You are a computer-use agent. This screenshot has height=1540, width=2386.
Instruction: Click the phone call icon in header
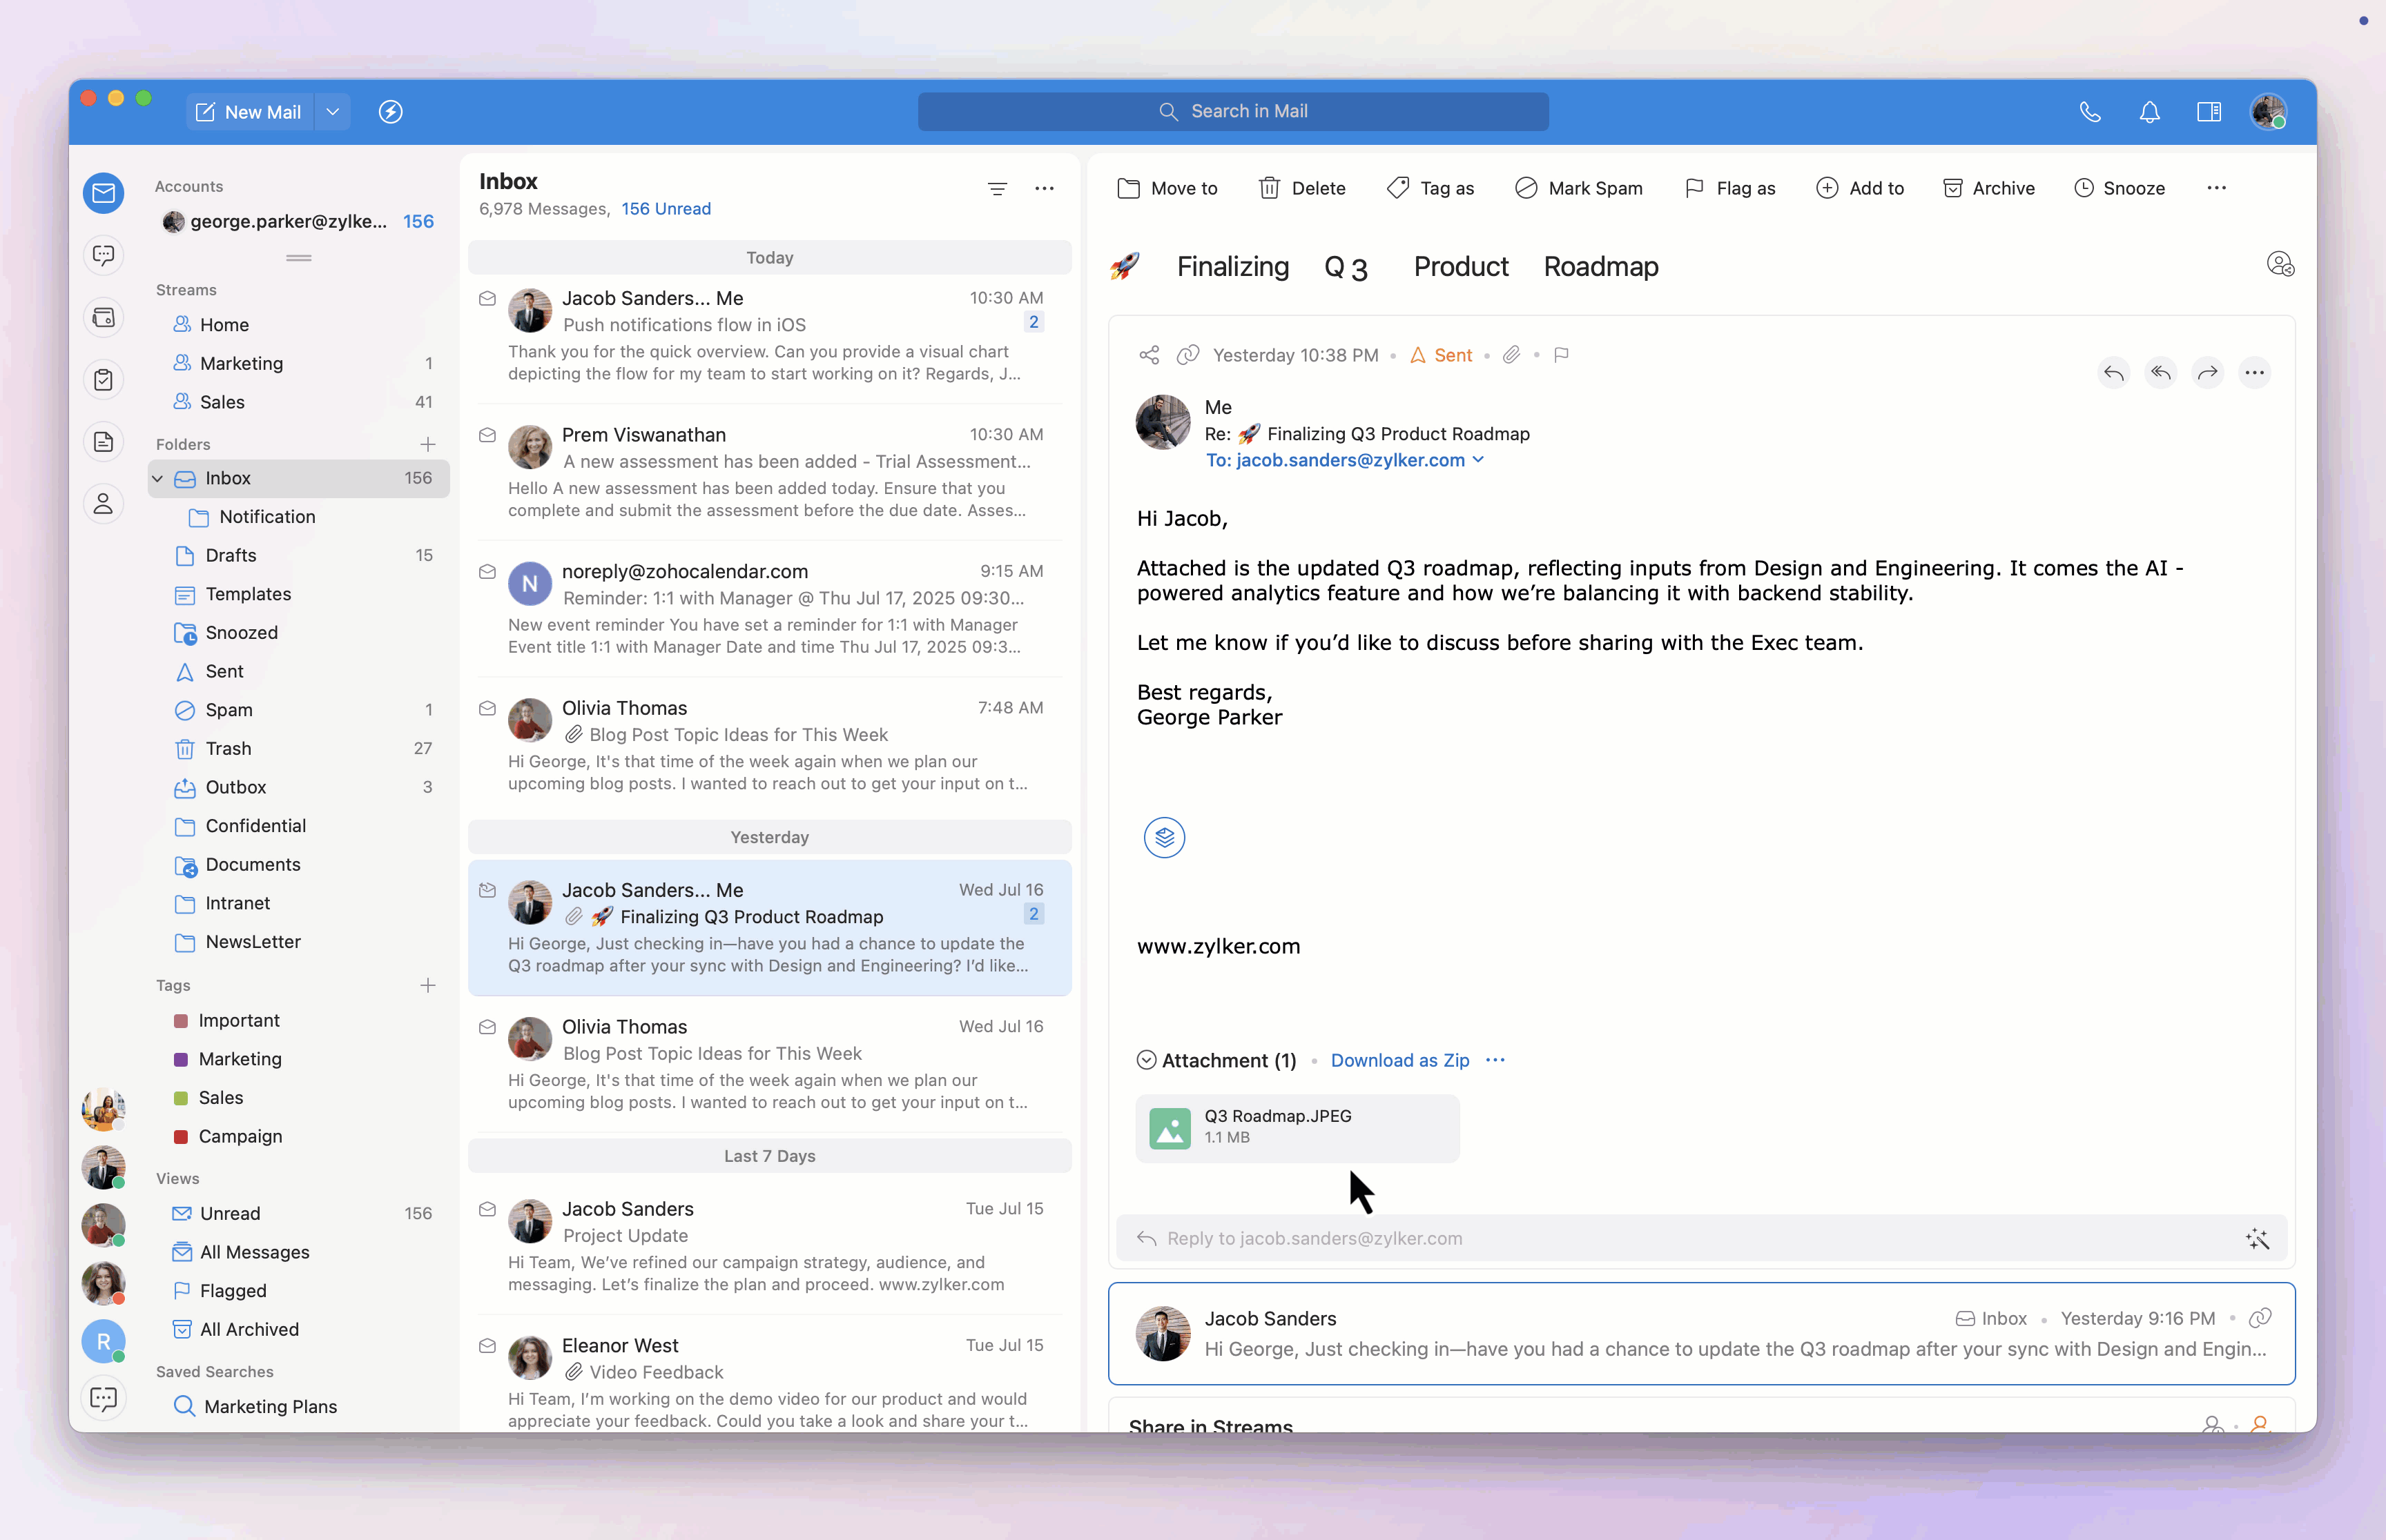pos(2090,112)
